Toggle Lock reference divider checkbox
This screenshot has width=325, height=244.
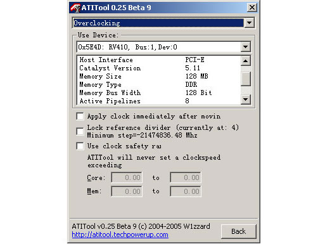click(80, 131)
